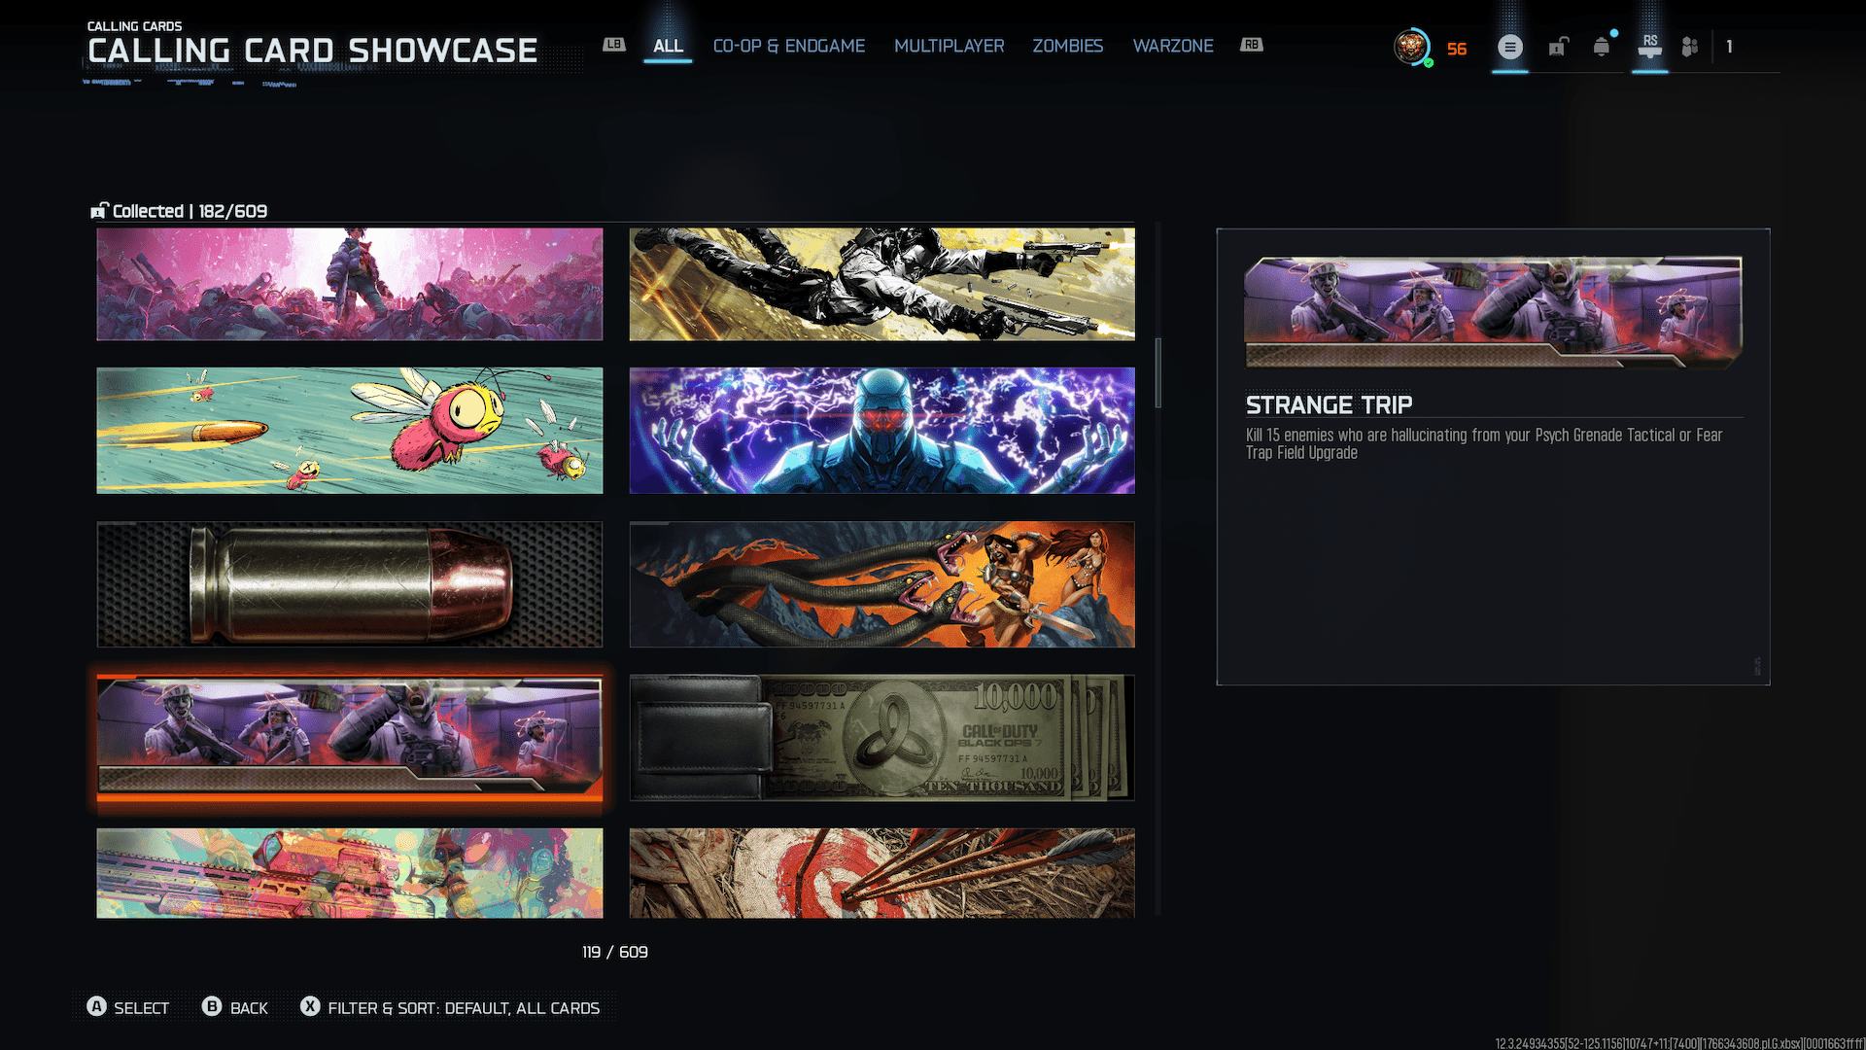Open the Co-Op & Endgame tab
The height and width of the screenshot is (1050, 1866).
788,46
